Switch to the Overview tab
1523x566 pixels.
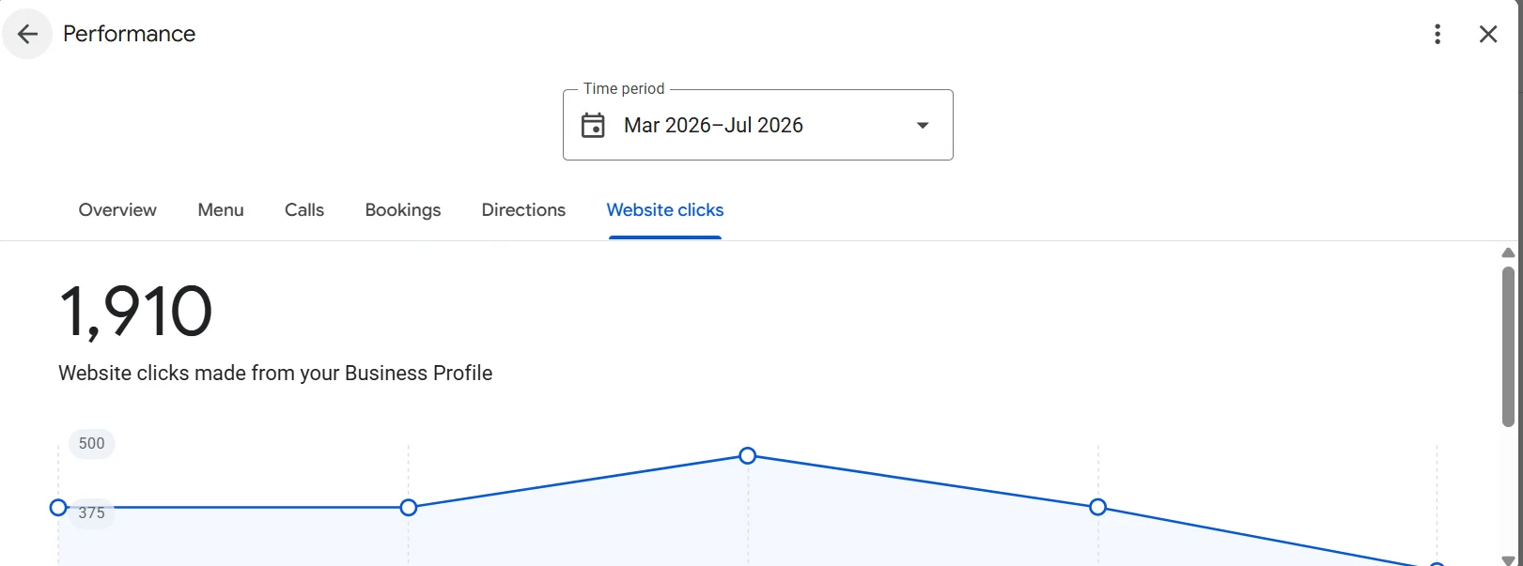click(x=117, y=210)
